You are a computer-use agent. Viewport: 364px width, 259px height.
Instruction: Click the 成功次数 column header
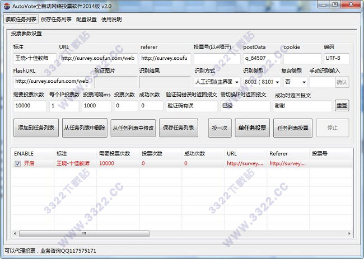point(203,154)
